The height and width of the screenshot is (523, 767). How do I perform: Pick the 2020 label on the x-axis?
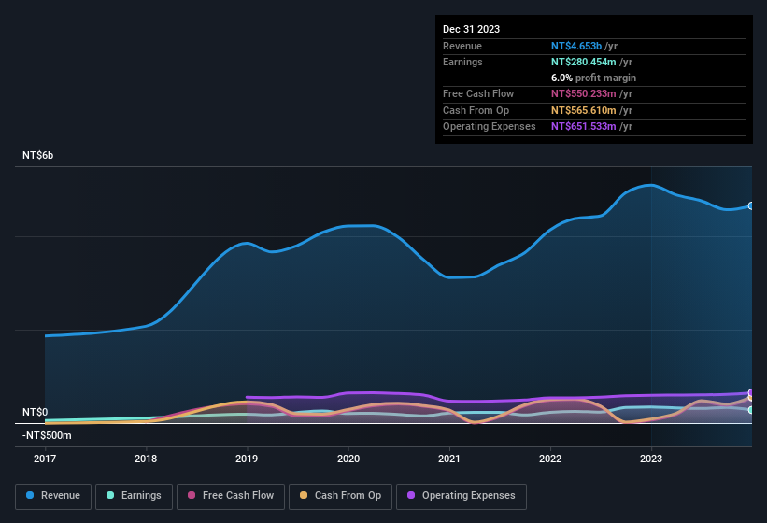348,459
